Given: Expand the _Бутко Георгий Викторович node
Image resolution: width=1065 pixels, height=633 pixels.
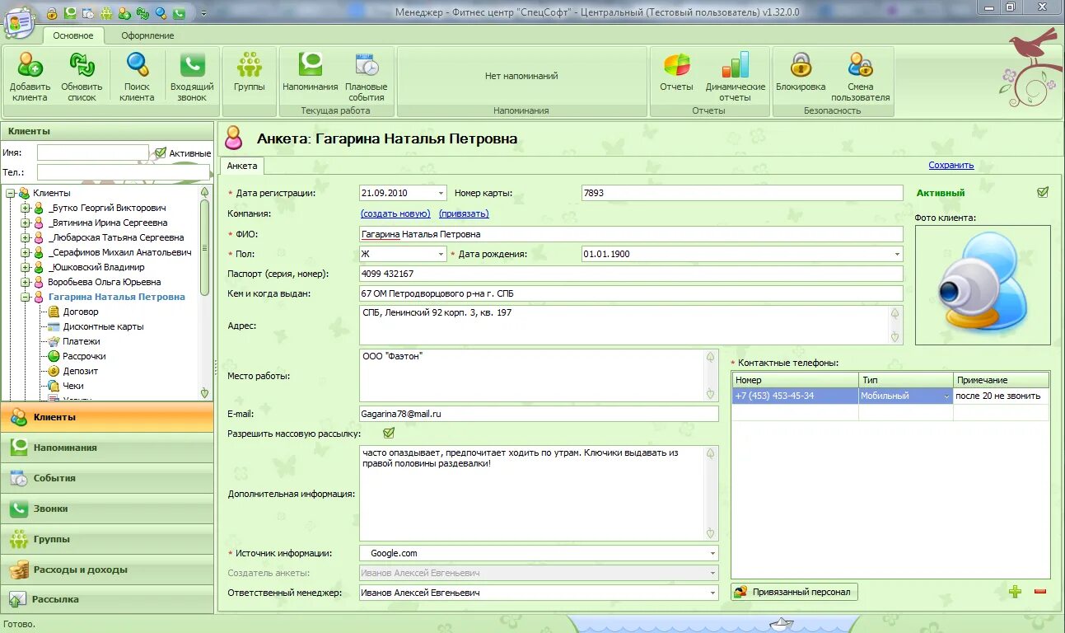Looking at the screenshot, I should point(25,208).
